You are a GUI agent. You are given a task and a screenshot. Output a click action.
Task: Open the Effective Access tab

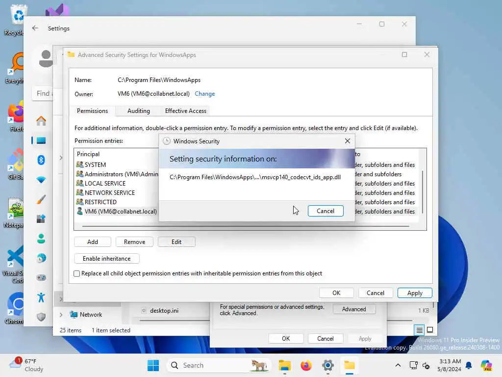click(185, 111)
